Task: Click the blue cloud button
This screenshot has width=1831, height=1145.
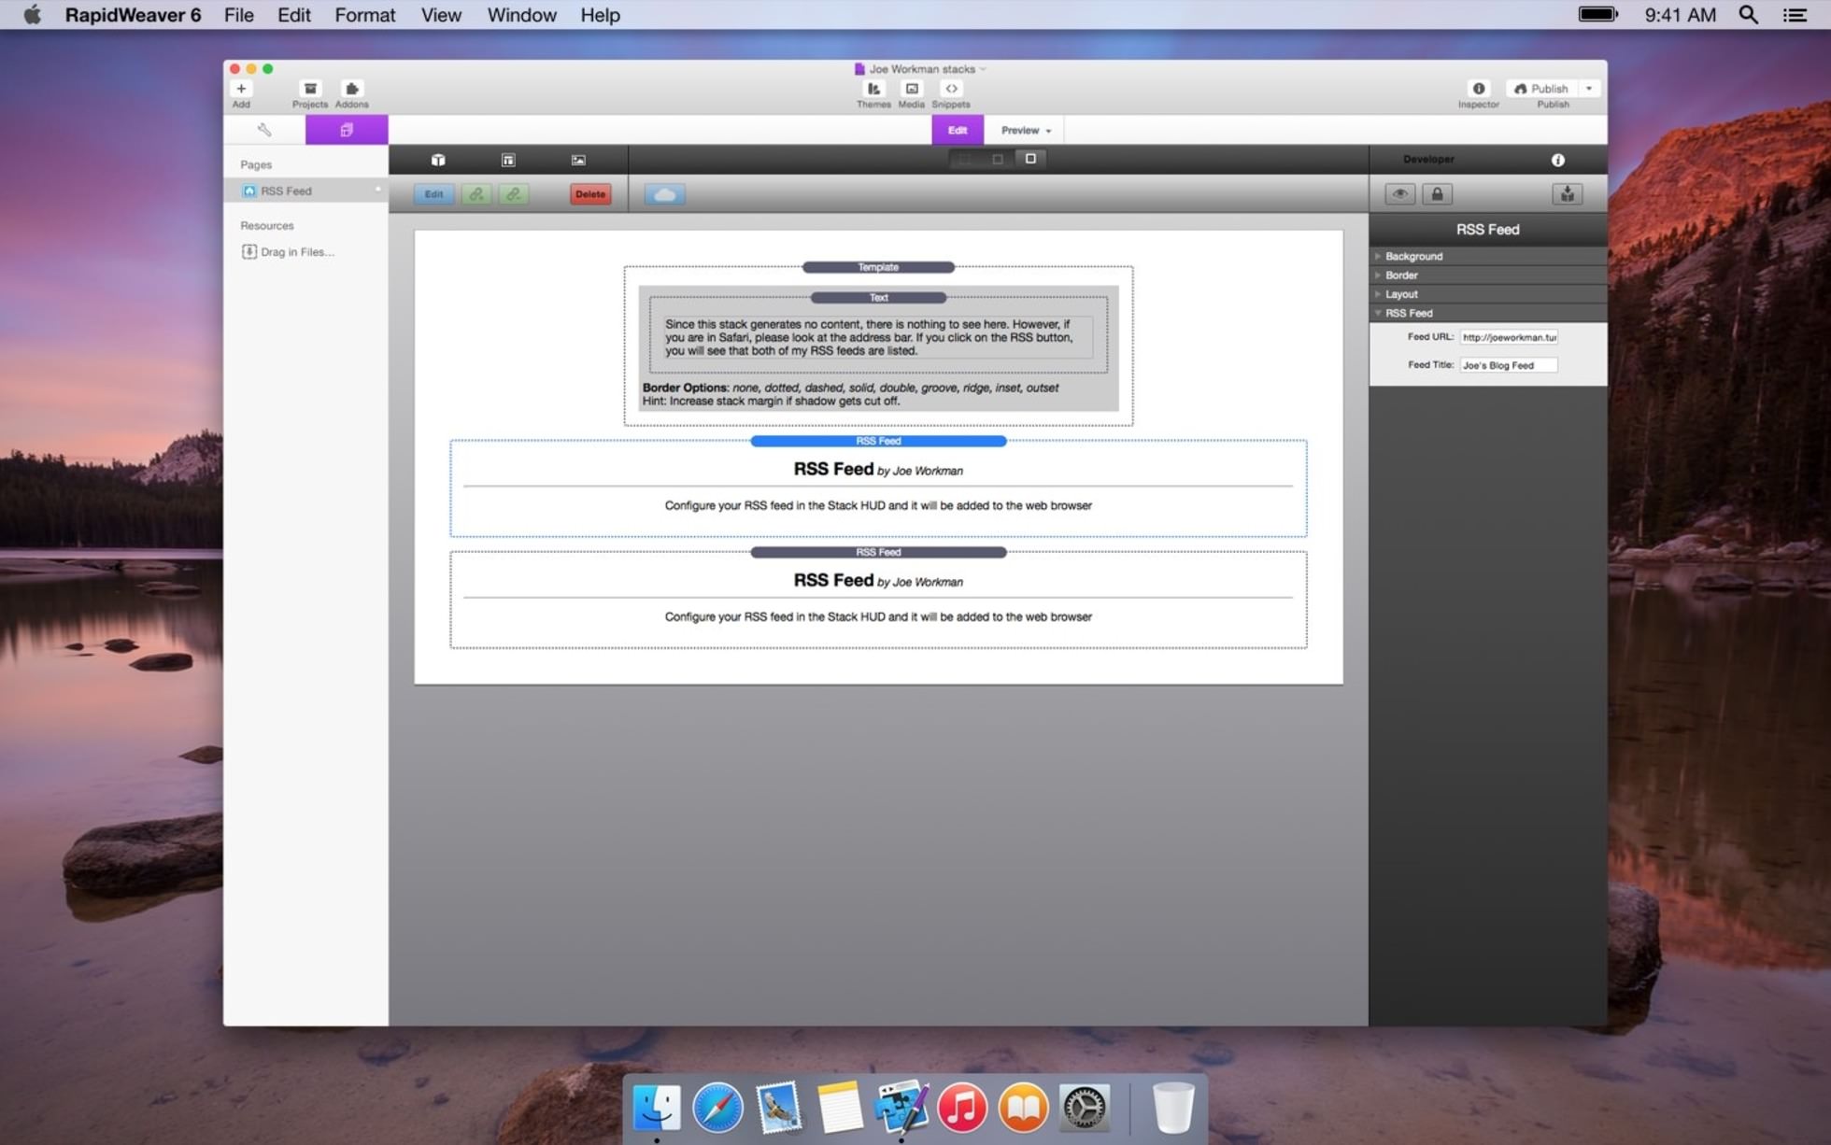Action: coord(665,194)
